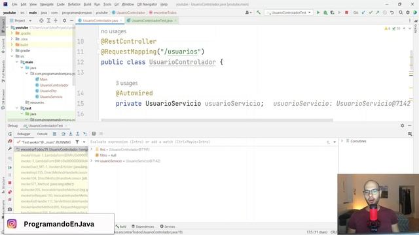Click Run to Cursor icon in debugger toolbar
This screenshot has width=419, height=235.
tap(84, 134)
